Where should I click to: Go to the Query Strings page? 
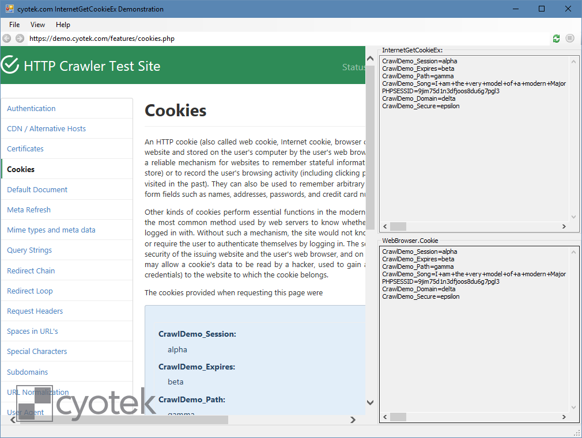click(29, 250)
